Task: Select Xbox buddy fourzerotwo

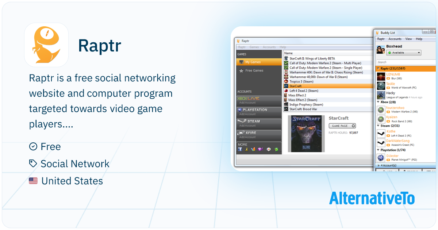Action: click(x=406, y=110)
